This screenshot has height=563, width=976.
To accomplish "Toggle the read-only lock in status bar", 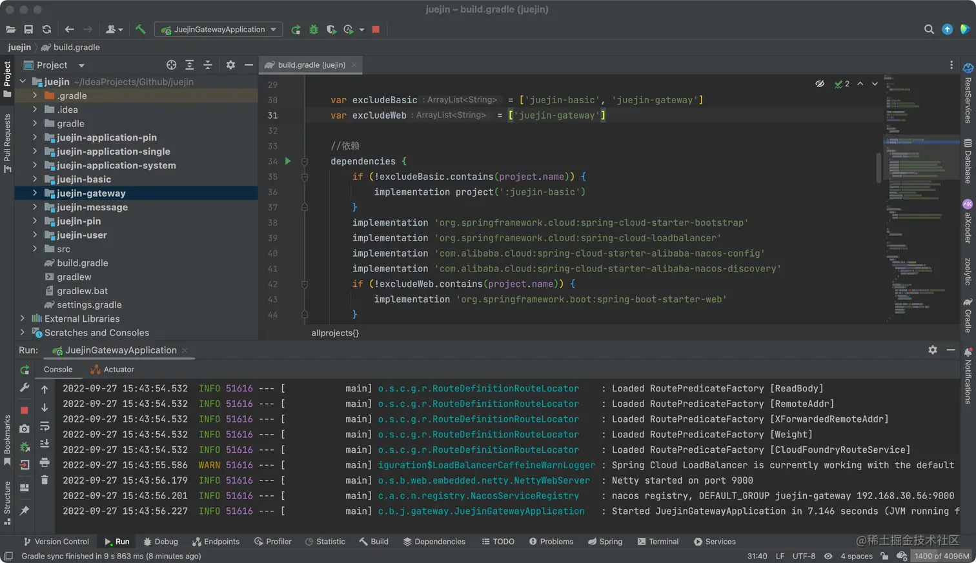I will (884, 556).
